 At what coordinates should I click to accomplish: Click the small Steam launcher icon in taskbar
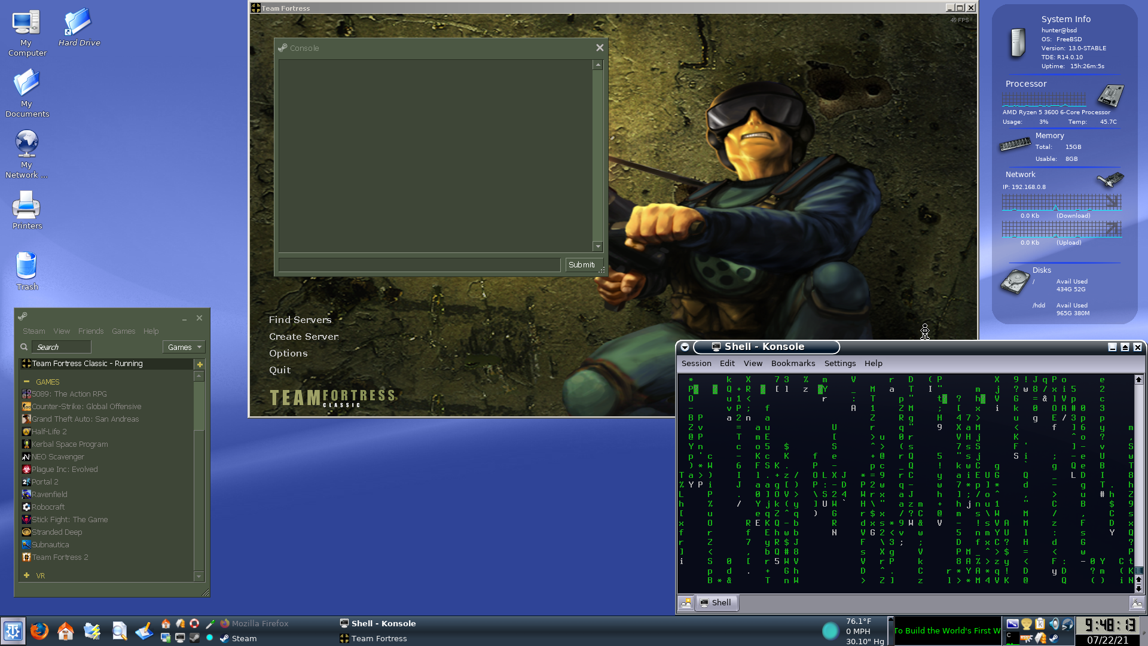pyautogui.click(x=194, y=638)
